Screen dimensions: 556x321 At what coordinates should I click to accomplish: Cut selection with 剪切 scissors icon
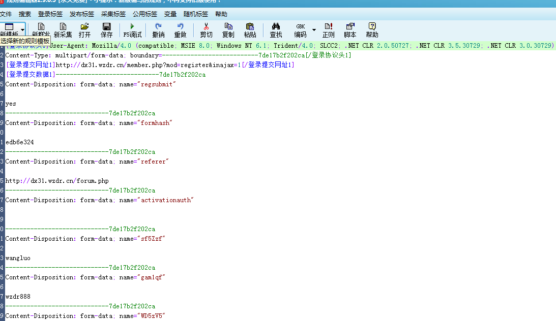click(x=206, y=30)
